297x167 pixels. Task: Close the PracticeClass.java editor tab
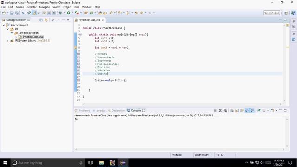(103, 20)
